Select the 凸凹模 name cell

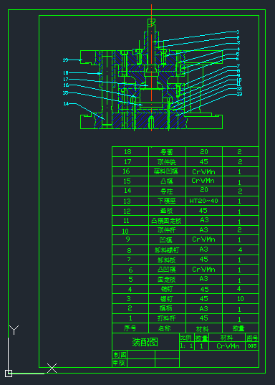[x=167, y=270]
